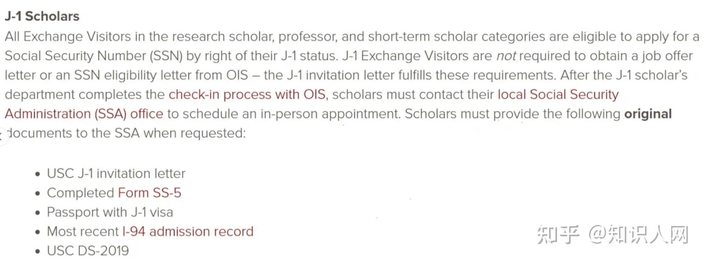Open the 'check-in process with OIS' link
This screenshot has height=263, width=707.
pos(247,95)
